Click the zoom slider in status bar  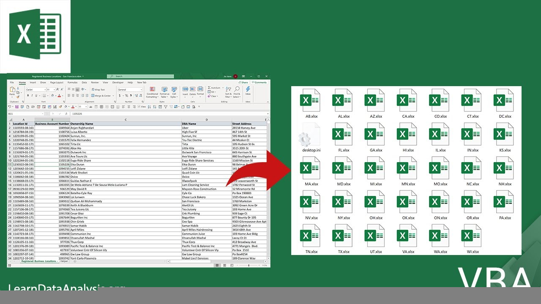[249, 265]
